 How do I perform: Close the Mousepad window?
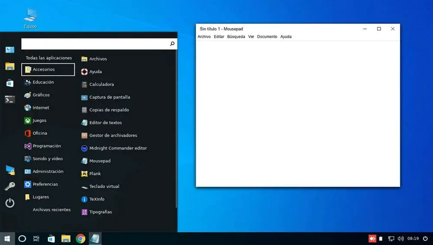point(393,29)
